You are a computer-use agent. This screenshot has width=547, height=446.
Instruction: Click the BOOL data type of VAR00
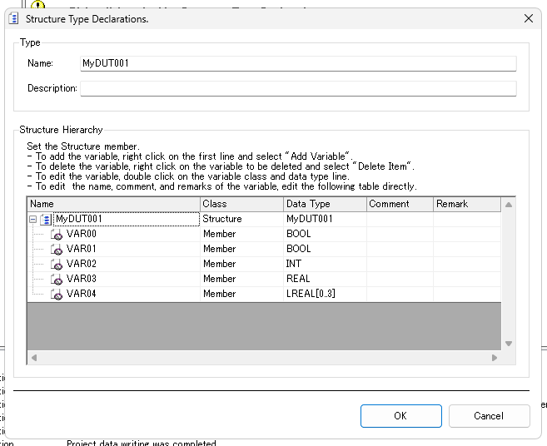click(326, 234)
